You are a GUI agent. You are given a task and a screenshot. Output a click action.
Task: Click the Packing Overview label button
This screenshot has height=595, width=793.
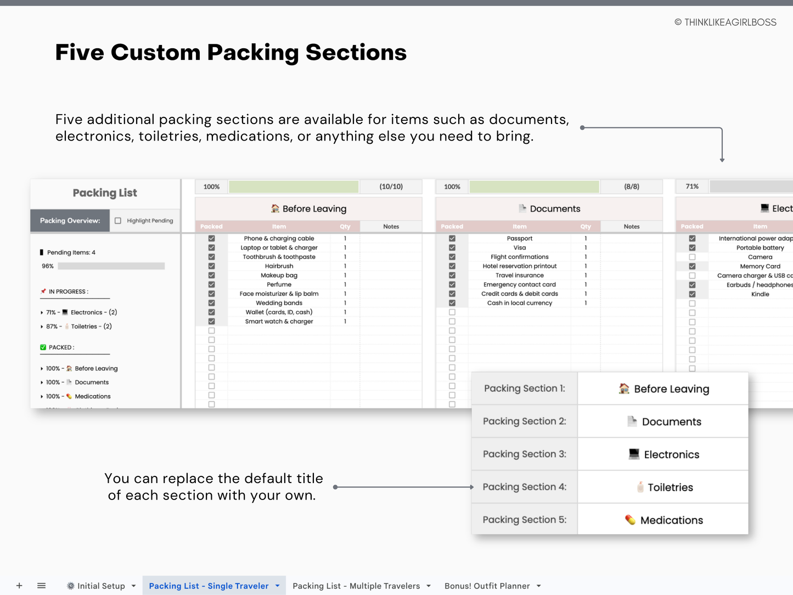pos(70,221)
